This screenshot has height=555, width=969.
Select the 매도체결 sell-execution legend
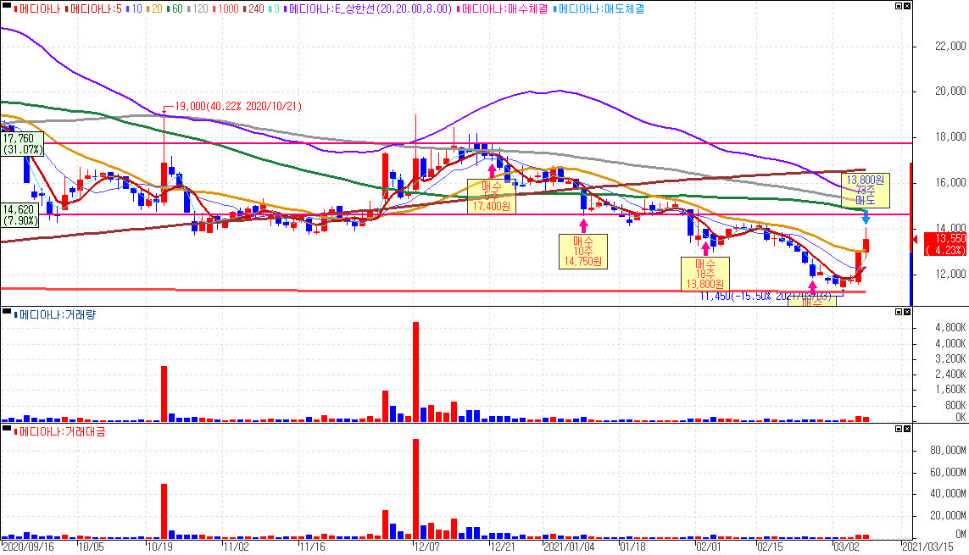[x=599, y=9]
